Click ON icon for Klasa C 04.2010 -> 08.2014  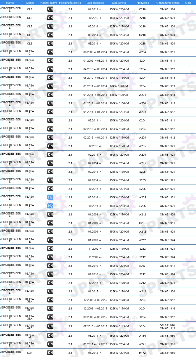[50, 69]
